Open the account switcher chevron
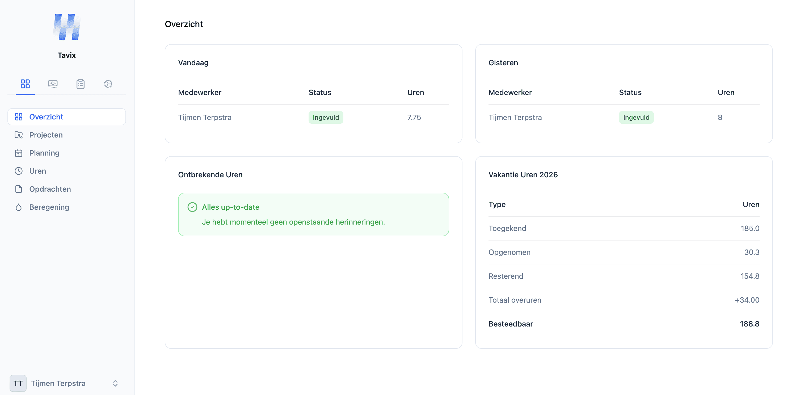 point(115,383)
